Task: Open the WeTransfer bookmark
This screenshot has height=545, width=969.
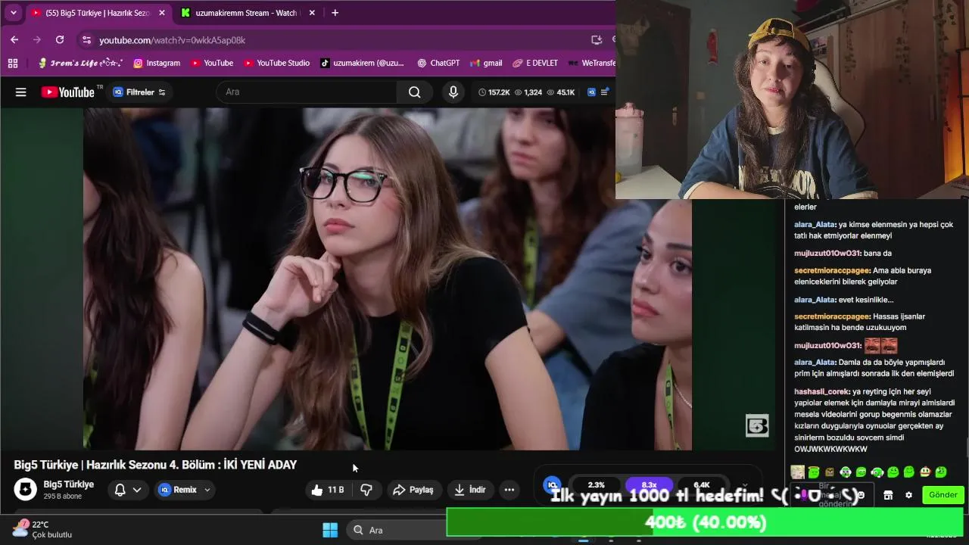Action: point(592,63)
